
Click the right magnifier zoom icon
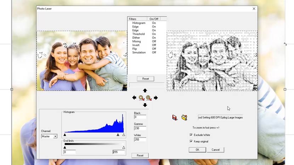tap(149, 98)
